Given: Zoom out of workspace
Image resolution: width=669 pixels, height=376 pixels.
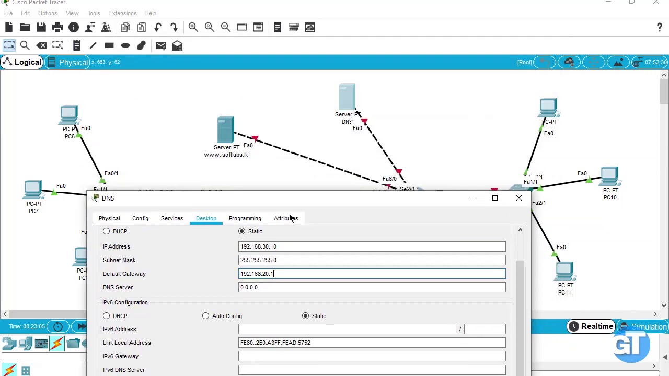Looking at the screenshot, I should (x=225, y=27).
